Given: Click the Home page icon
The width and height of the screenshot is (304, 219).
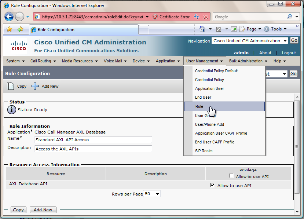Looking at the screenshot, I should click(x=202, y=29).
